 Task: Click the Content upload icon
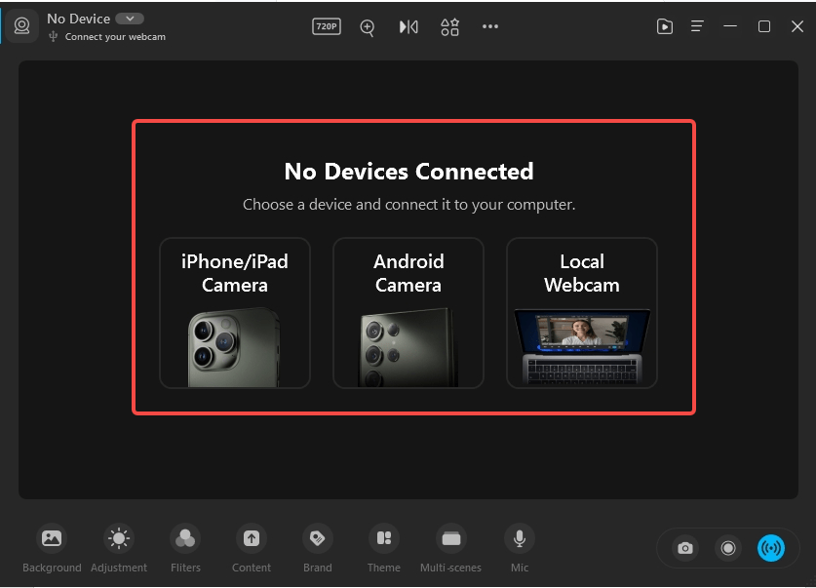pyautogui.click(x=251, y=537)
